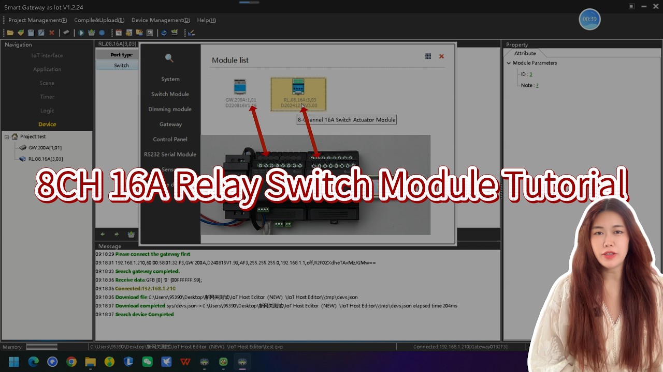Click the magnifier search icon in Module list
This screenshot has width=663, height=372.
coord(169,58)
